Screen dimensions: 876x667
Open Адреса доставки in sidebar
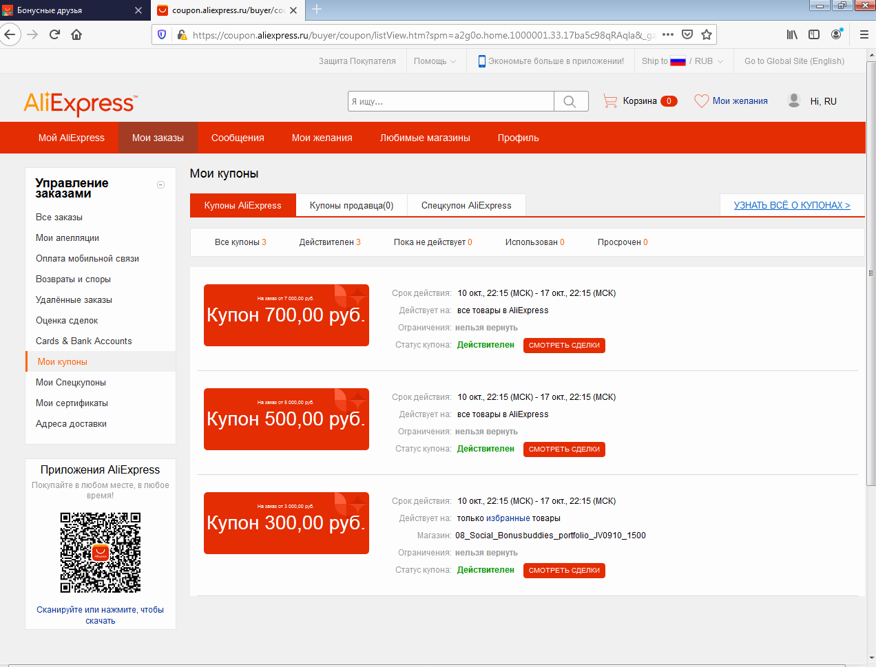pyautogui.click(x=71, y=424)
